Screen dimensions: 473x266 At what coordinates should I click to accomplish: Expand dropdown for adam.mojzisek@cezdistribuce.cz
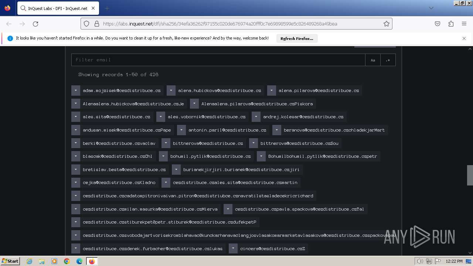pyautogui.click(x=76, y=91)
